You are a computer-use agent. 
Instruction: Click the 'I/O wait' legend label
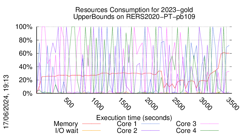pyautogui.click(x=67, y=131)
